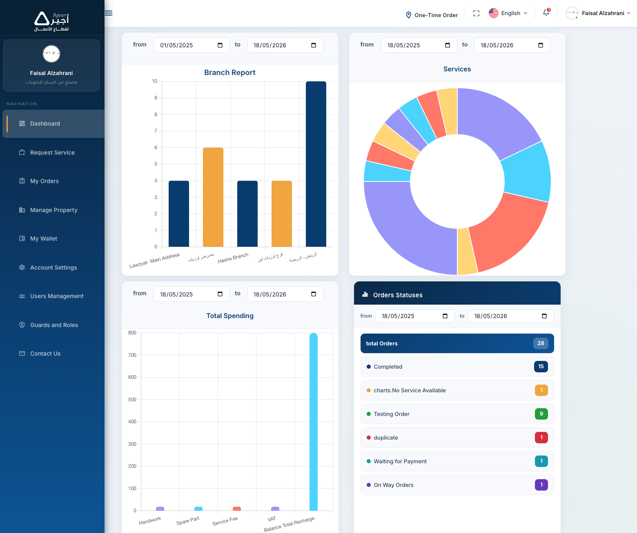Open calendar picker for Services end date

(541, 45)
